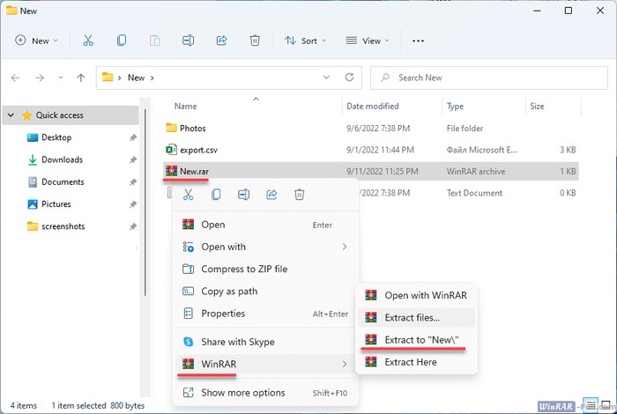
Task: Click the Cut icon in the top toolbar
Action: point(87,41)
